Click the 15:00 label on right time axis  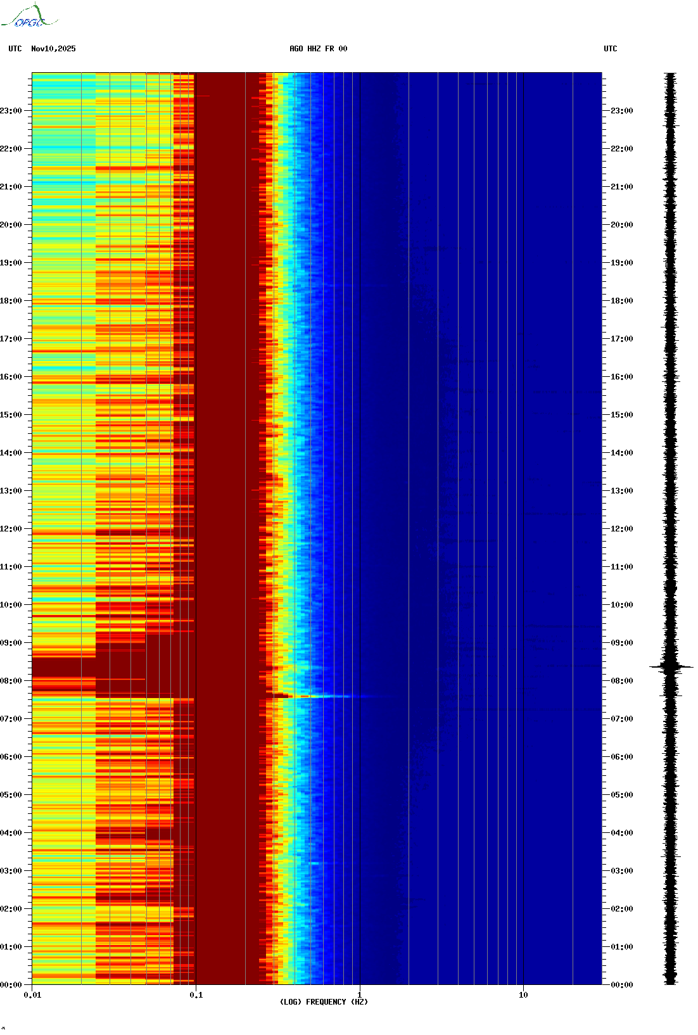pyautogui.click(x=621, y=415)
